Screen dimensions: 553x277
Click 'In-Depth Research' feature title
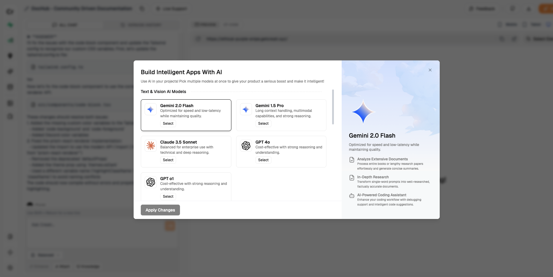[373, 177]
